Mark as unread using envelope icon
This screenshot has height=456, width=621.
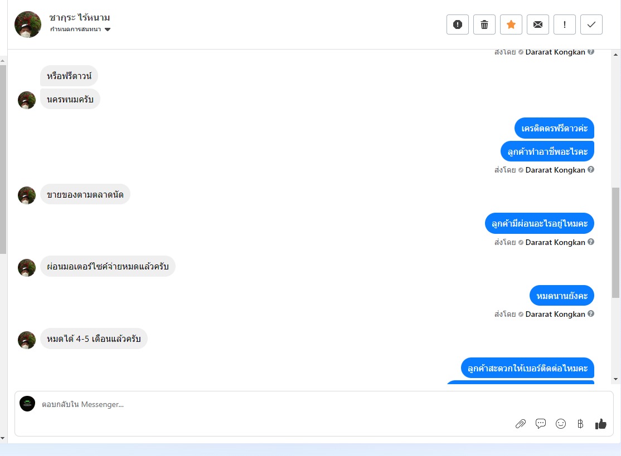538,24
